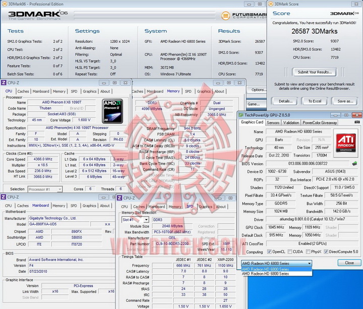Click the AMD Phenom II logo in CPU-Z
Viewport: 363px width, 309px height.
112,111
